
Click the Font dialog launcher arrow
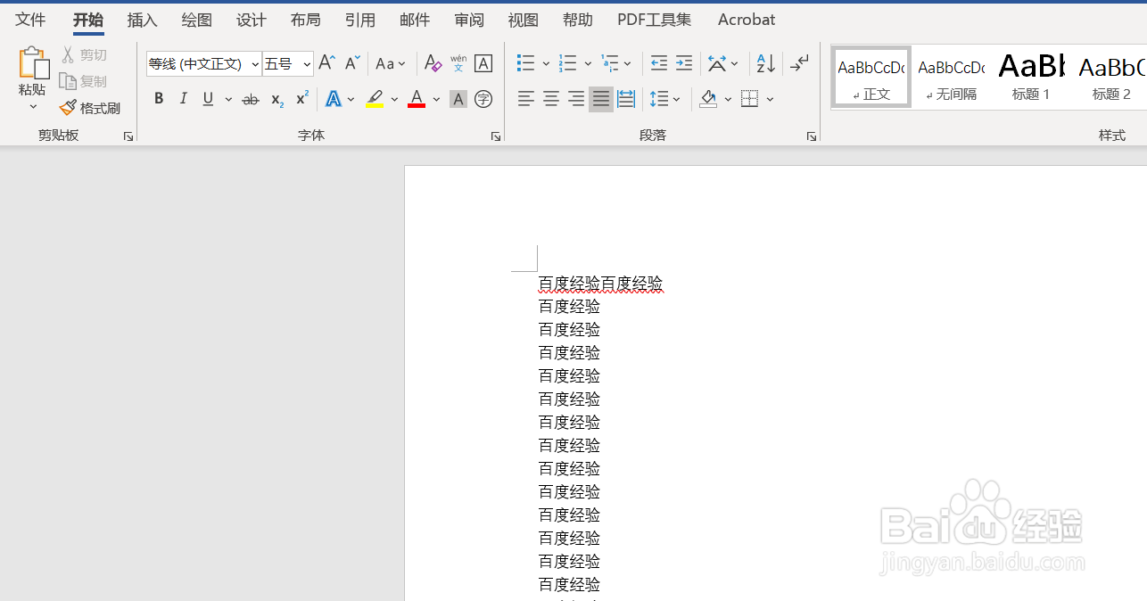pyautogui.click(x=495, y=136)
